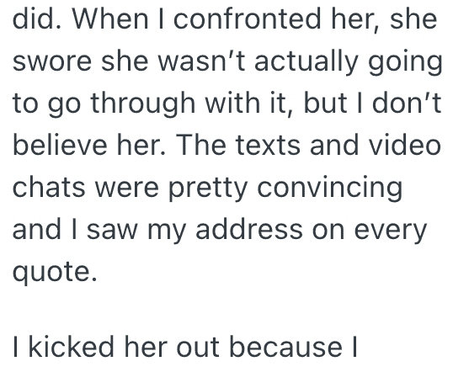The image size is (453, 372).
Task: Select the word "address"
Action: click(249, 229)
